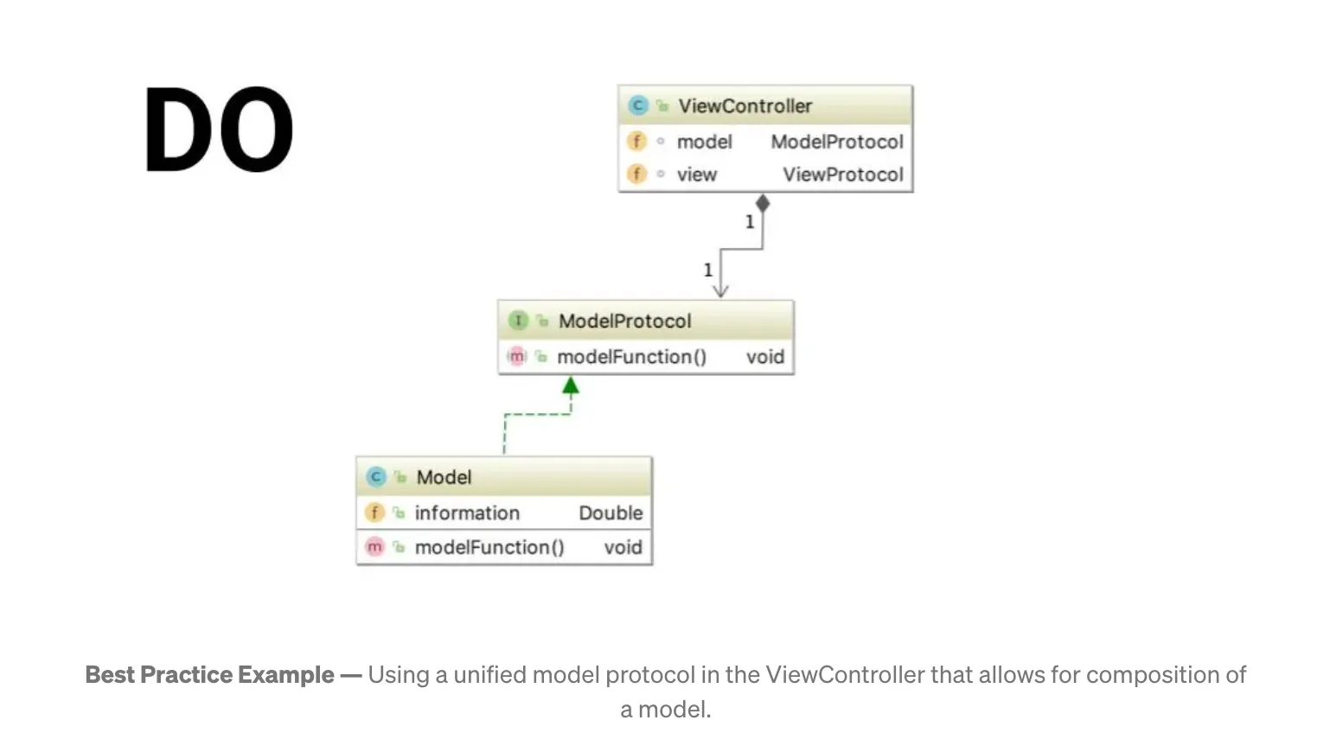1330x752 pixels.
Task: Click the class icon beside ViewController
Action: [x=638, y=105]
